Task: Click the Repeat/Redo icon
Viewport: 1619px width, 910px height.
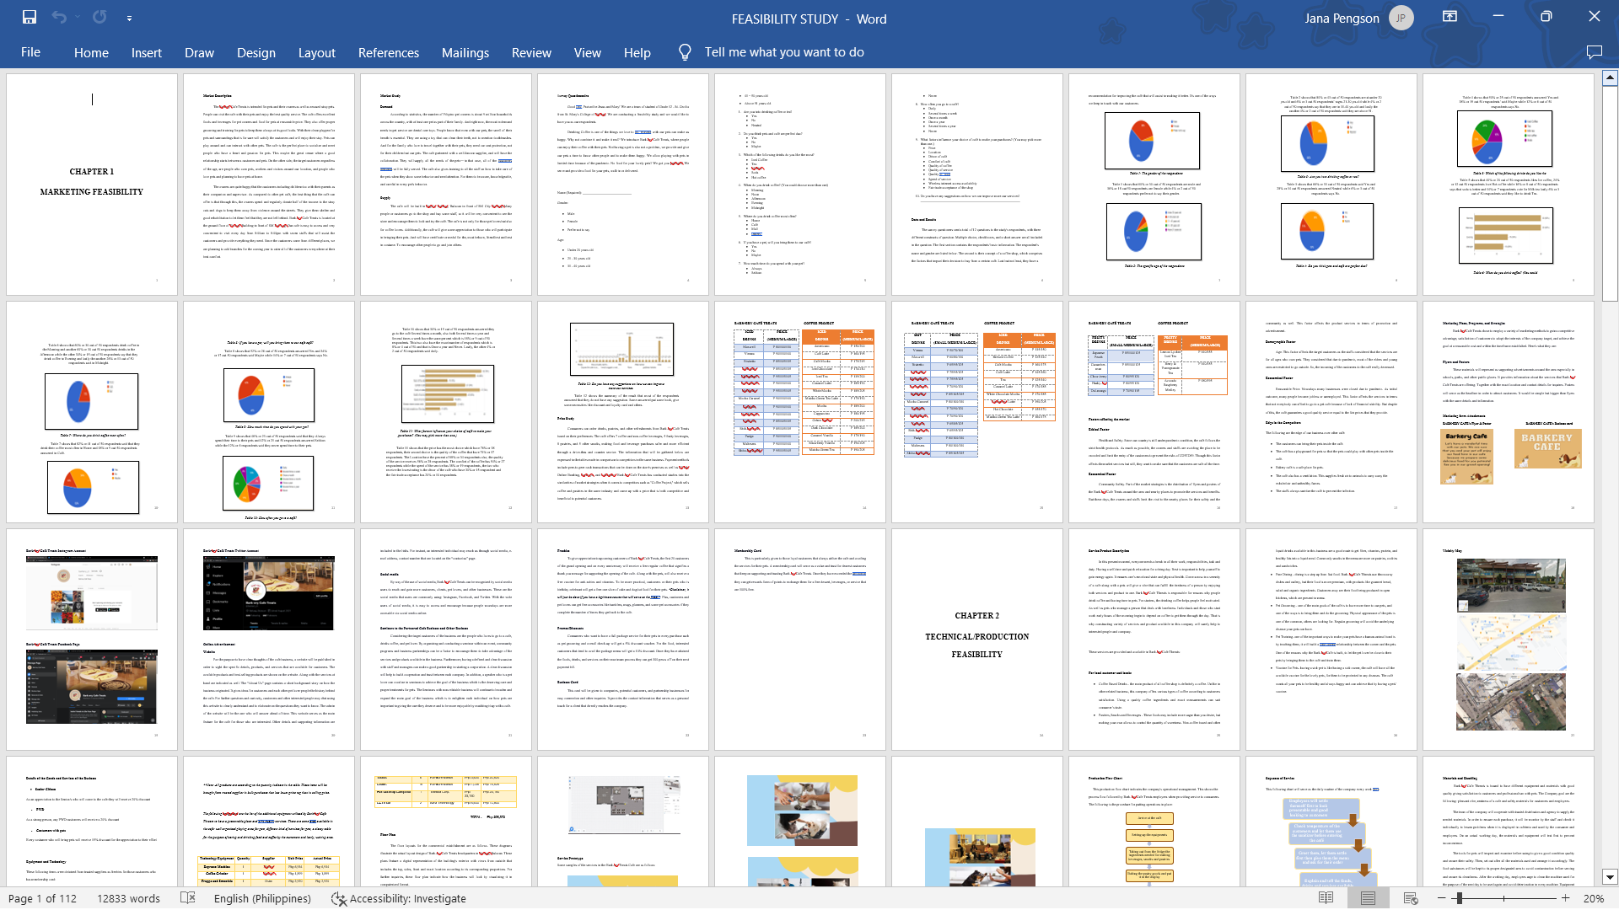Action: [100, 17]
